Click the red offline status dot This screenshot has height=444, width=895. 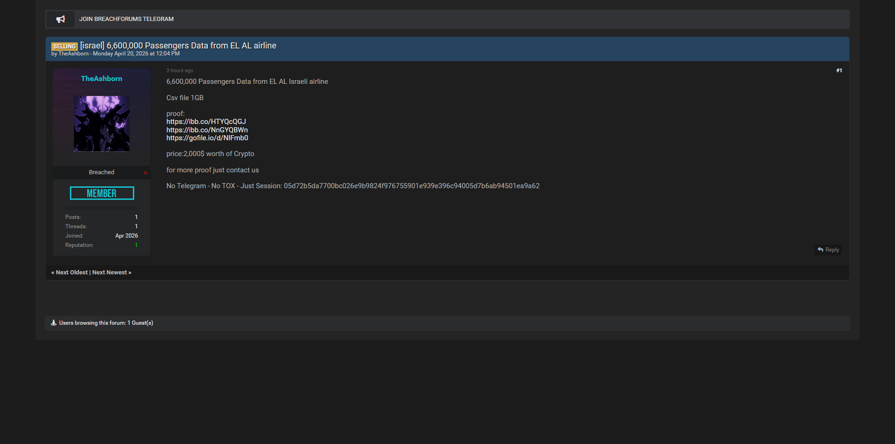[x=145, y=173]
